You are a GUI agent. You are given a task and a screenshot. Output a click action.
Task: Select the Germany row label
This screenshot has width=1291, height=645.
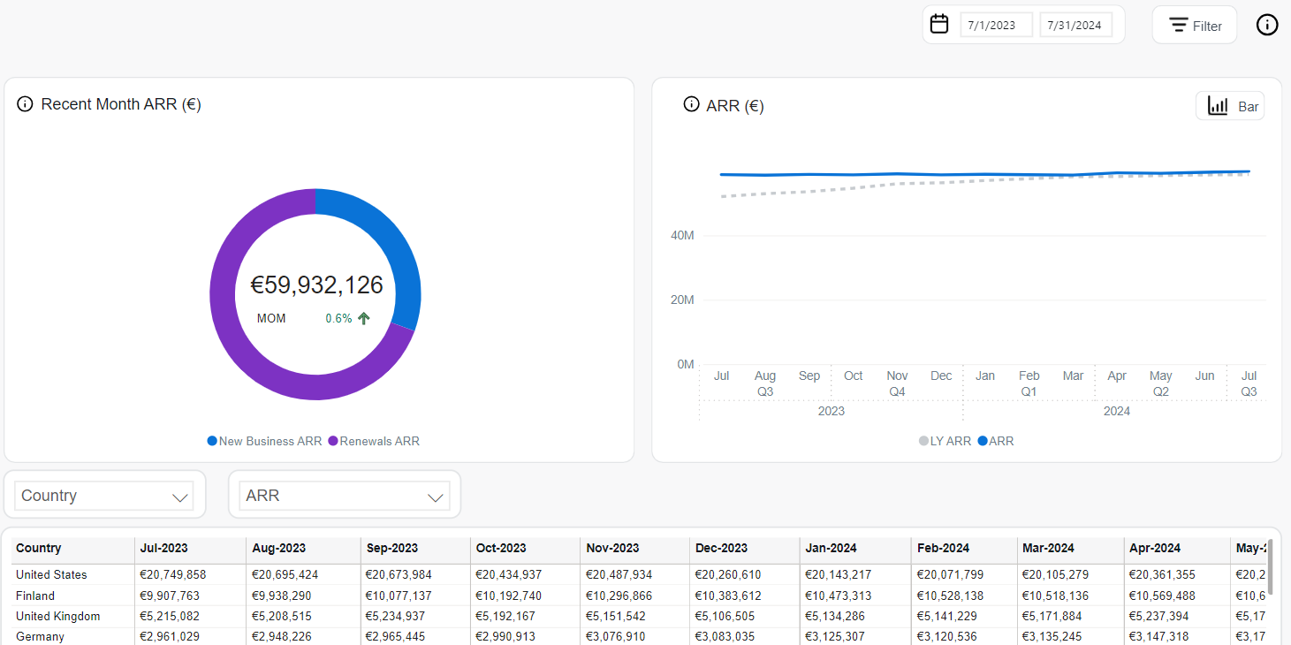[40, 636]
